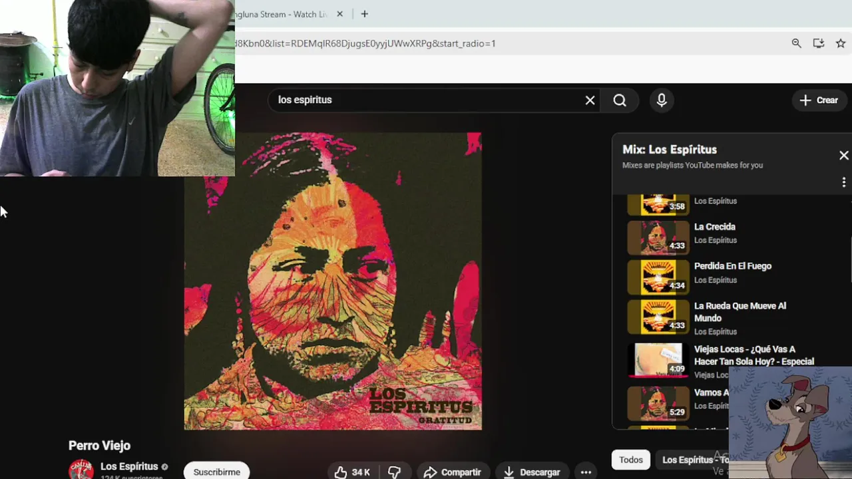
Task: Click the Mix: Los Espíritus panel title
Action: [x=670, y=150]
